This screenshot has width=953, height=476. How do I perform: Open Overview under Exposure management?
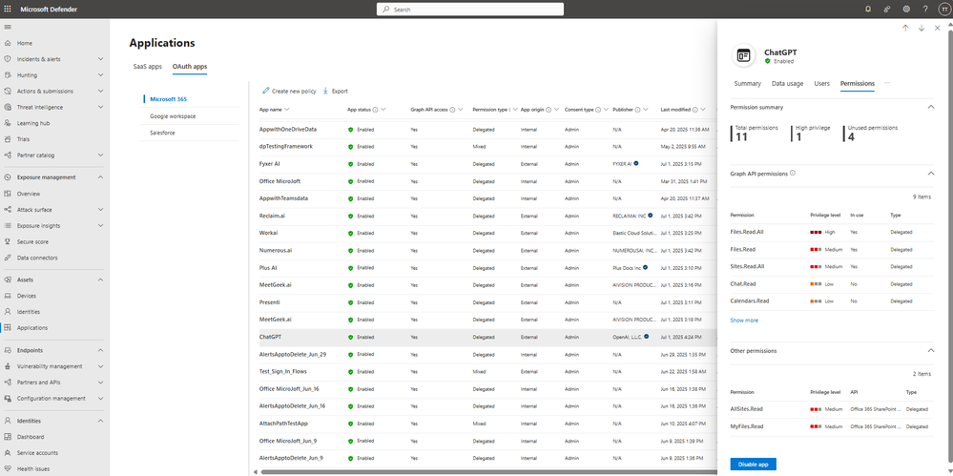click(29, 194)
